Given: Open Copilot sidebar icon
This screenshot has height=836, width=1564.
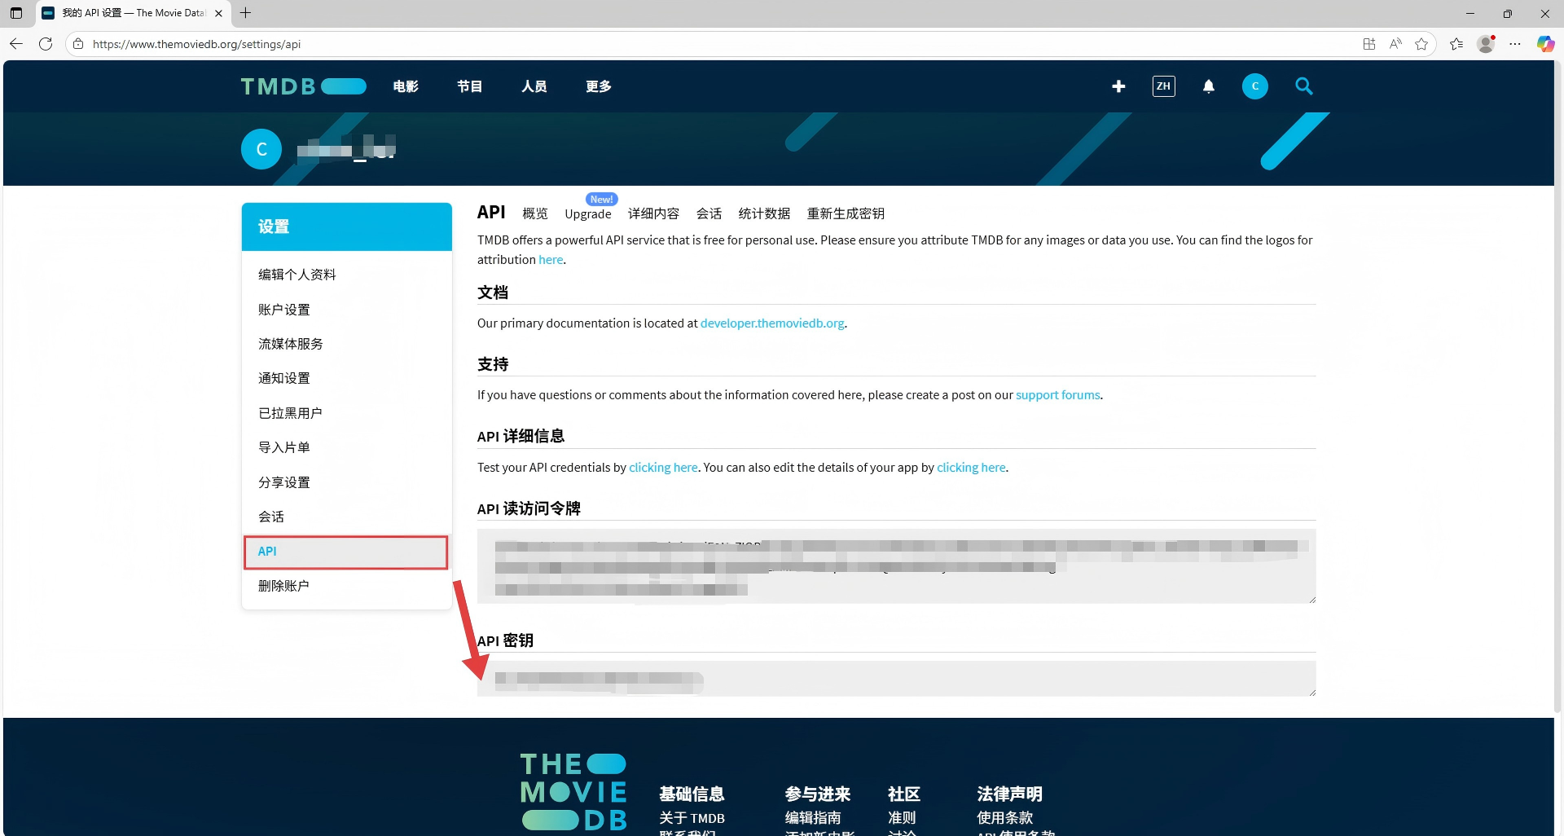Looking at the screenshot, I should click(1544, 44).
